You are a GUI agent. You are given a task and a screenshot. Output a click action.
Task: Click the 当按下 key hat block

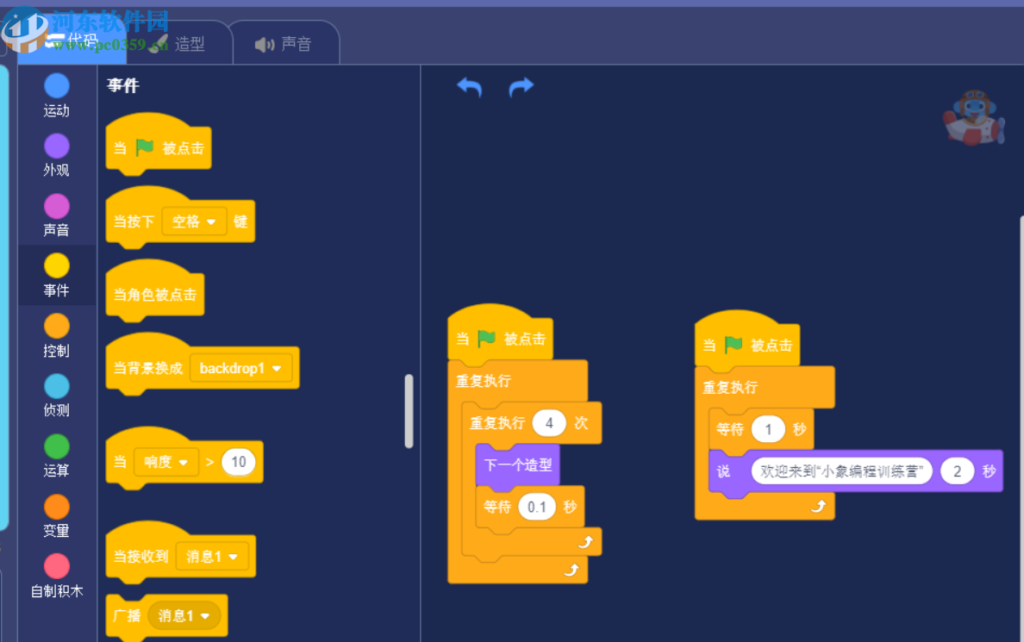[179, 218]
